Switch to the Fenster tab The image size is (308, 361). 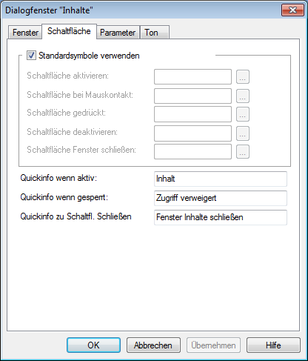25,33
